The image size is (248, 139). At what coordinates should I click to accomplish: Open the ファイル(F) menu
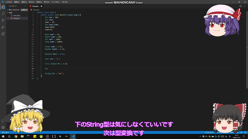[9, 2]
